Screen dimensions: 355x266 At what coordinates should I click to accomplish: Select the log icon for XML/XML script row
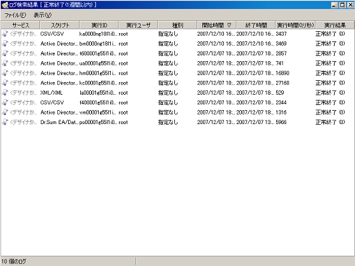[5, 92]
